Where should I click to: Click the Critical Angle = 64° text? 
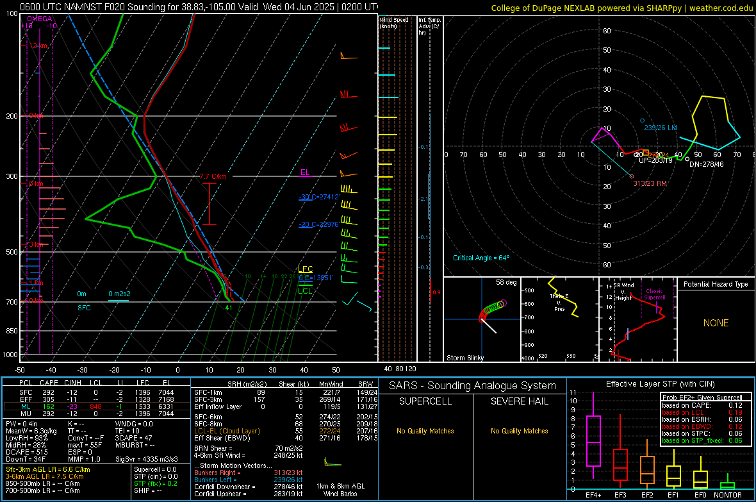click(481, 258)
